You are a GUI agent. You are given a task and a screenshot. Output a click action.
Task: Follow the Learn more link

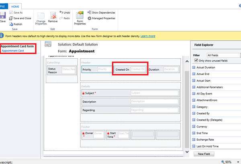147,36
